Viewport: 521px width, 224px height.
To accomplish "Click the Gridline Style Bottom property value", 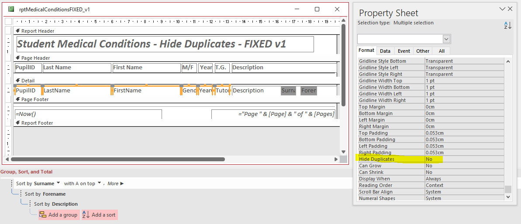I will (465, 61).
